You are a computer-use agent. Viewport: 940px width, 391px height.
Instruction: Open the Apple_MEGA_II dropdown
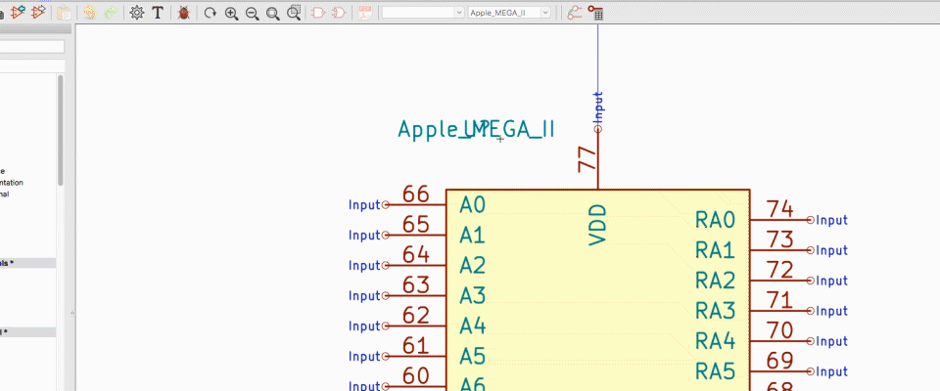pyautogui.click(x=509, y=13)
